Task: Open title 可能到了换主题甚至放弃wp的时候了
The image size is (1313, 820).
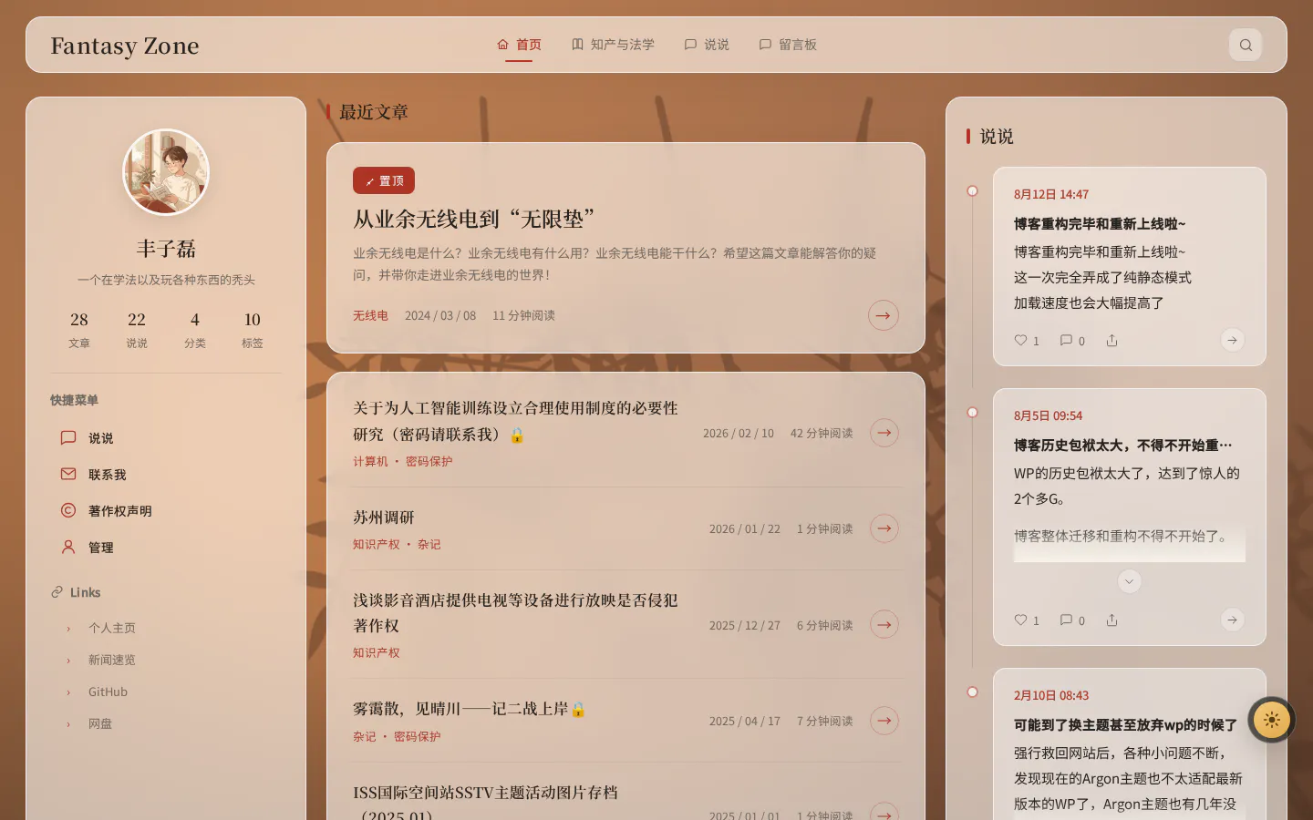Action: point(1125,725)
